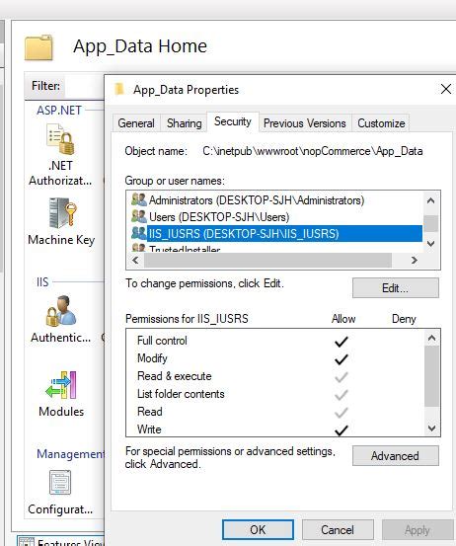Open the Configuration Editor icon

60,482
